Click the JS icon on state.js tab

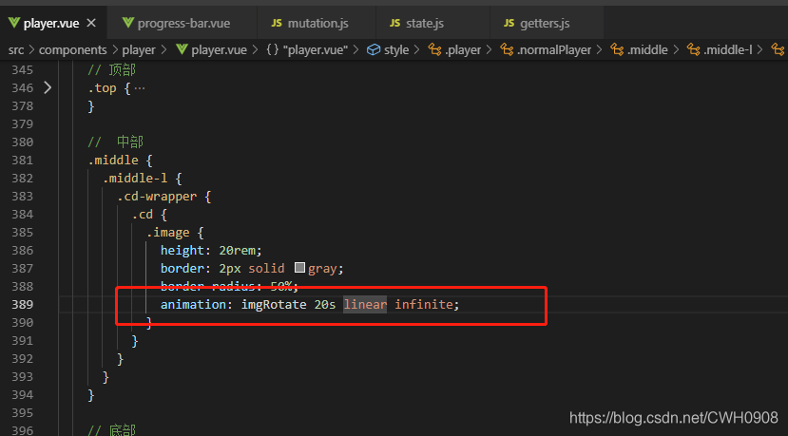[x=395, y=23]
